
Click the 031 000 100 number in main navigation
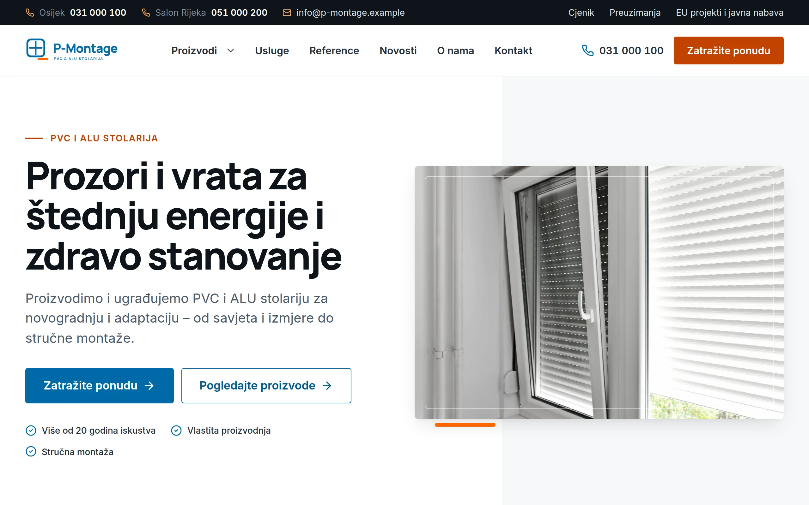tap(631, 50)
